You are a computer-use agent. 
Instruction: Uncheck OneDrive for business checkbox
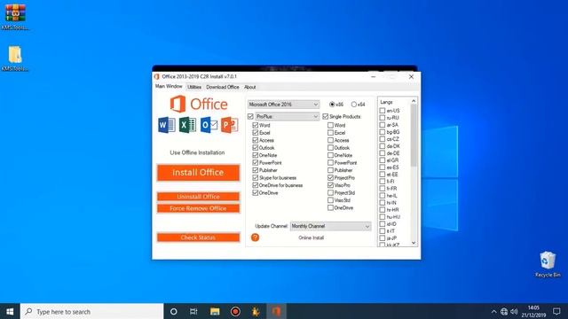pyautogui.click(x=256, y=185)
